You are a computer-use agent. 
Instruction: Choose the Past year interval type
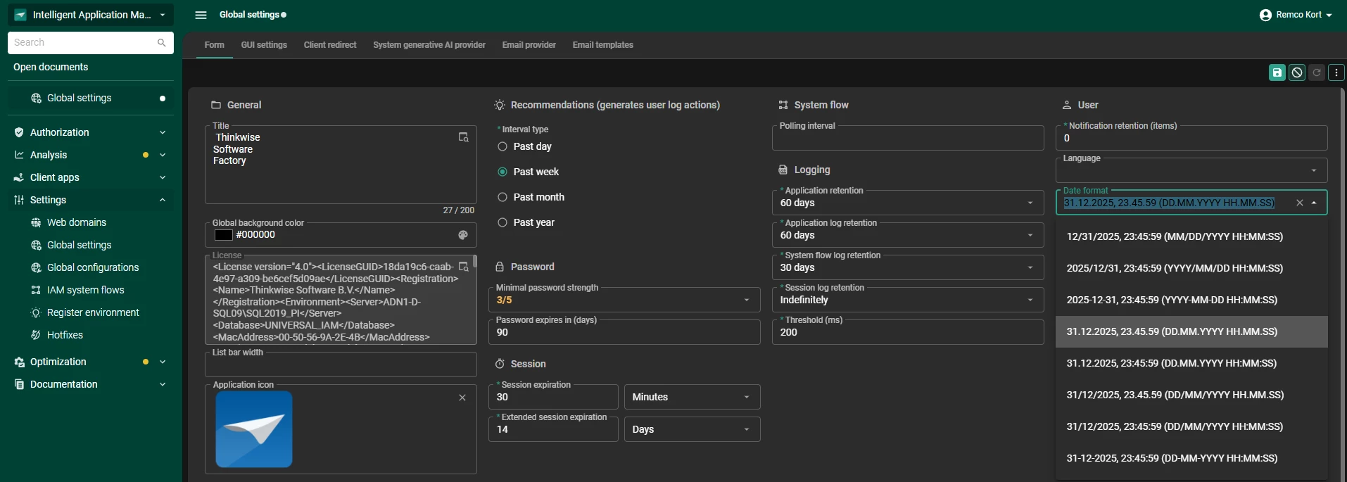[502, 222]
